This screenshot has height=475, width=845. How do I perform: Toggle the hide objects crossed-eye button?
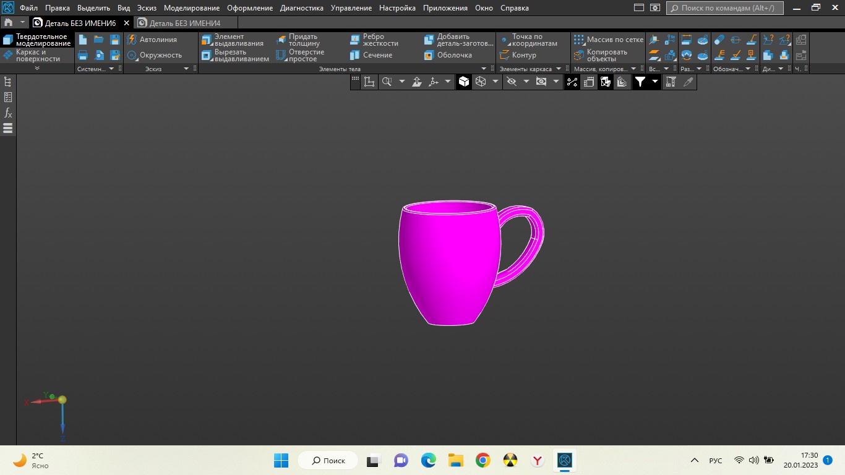511,82
